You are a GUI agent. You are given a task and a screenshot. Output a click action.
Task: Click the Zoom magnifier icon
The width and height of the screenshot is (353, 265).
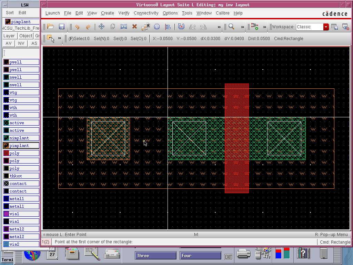[x=231, y=27]
